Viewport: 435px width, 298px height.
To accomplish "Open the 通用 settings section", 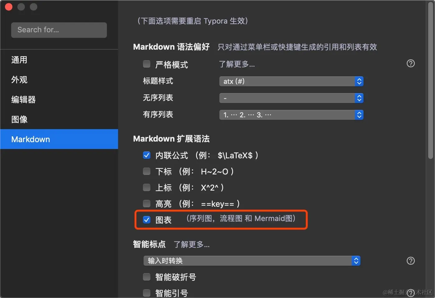I will coord(19,60).
